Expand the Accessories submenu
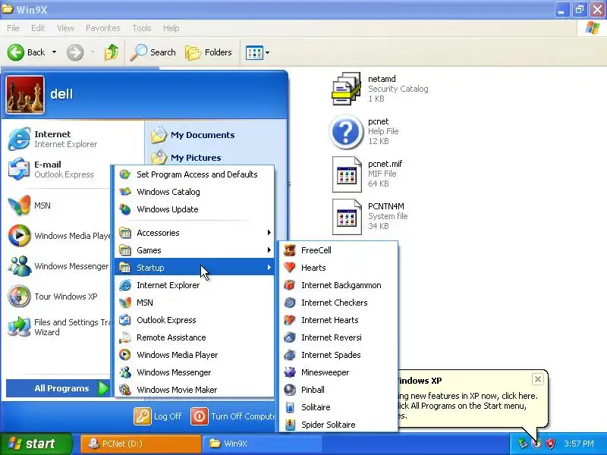 coord(194,233)
